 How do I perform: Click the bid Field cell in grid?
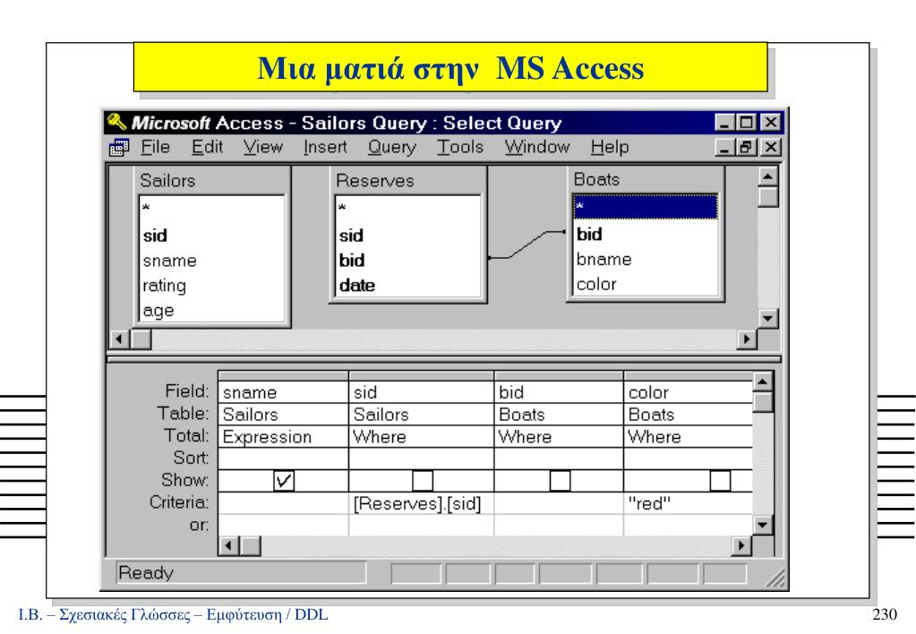tap(559, 392)
